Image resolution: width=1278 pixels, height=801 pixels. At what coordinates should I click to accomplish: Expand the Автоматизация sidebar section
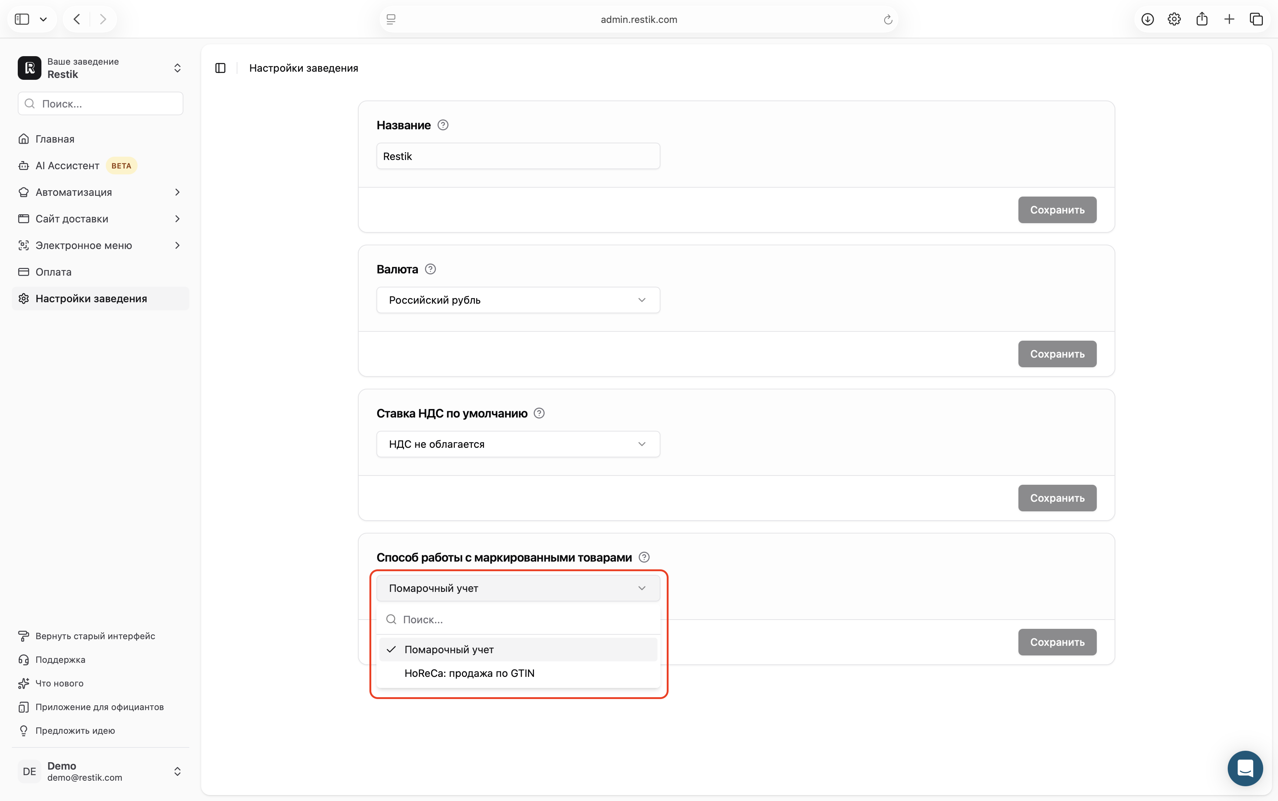[100, 192]
